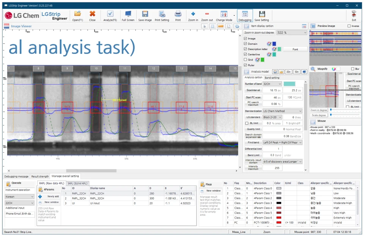Open the Number of band 32CH dropdown
Image resolution: width=365 pixels, height=237 pixels.
tap(272, 84)
